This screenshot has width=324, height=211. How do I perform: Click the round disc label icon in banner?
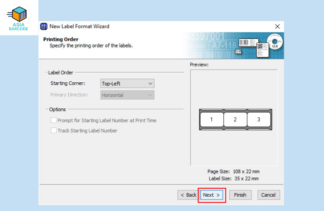(x=275, y=42)
